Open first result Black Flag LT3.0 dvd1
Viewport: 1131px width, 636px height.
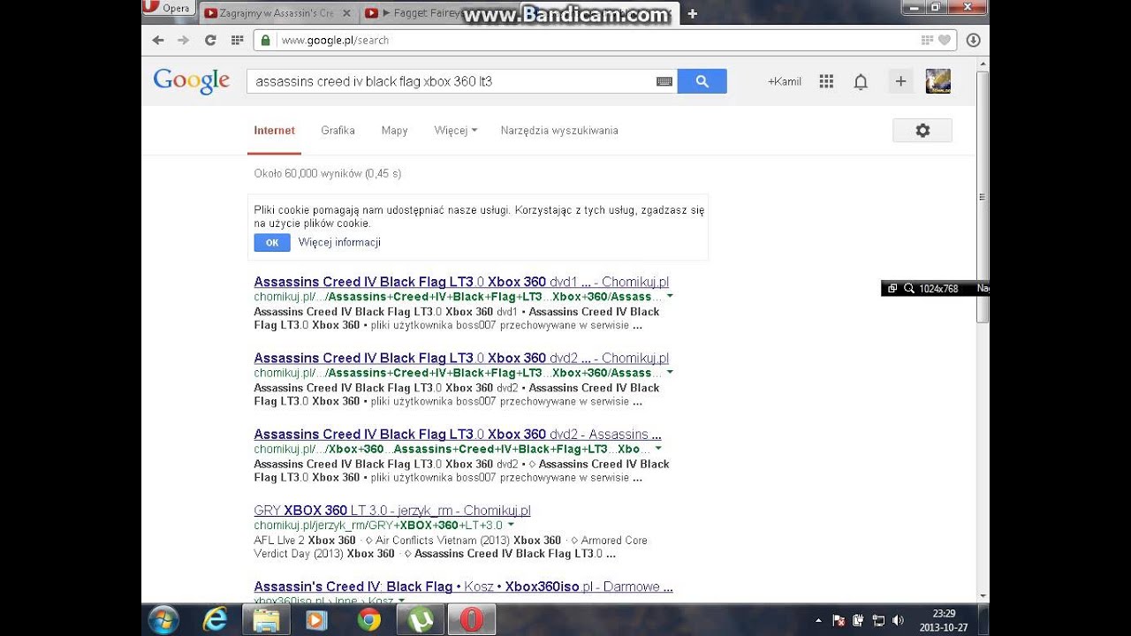461,283
